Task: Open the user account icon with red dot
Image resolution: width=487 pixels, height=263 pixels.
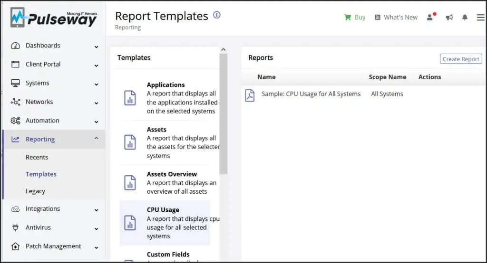Action: click(431, 17)
